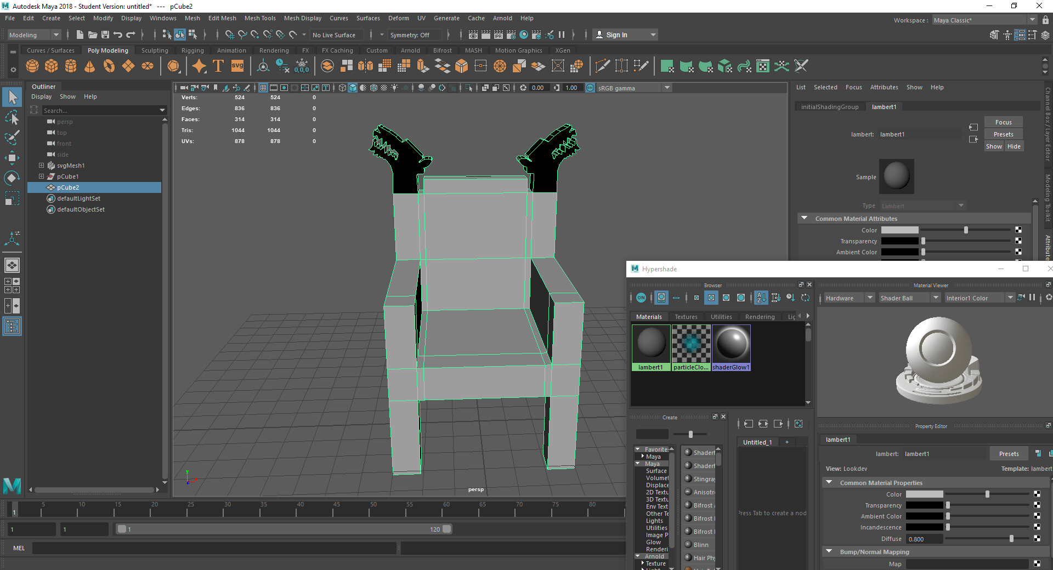Viewport: 1053px width, 570px height.
Task: Create a polygon sphere from the shelf
Action: 32,66
